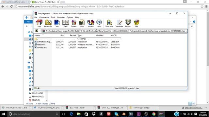Image resolution: width=209 pixels, height=117 pixels.
Task: Expand dropdown arrow for MerksSkypeTool.zip download
Action: 158,107
